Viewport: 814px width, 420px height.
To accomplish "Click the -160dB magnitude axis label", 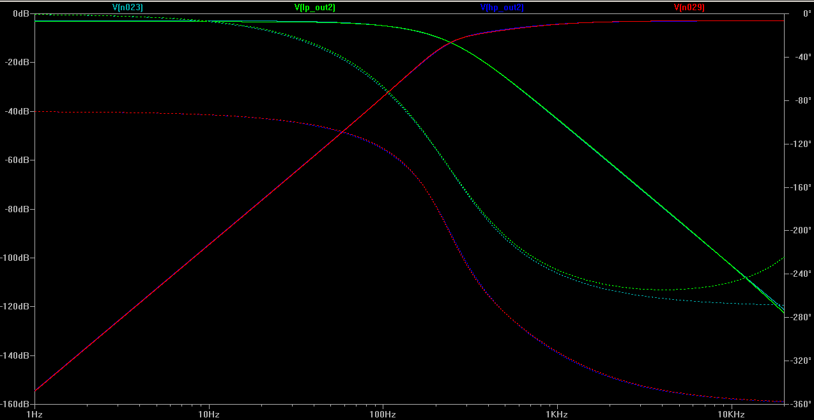I will [16, 404].
